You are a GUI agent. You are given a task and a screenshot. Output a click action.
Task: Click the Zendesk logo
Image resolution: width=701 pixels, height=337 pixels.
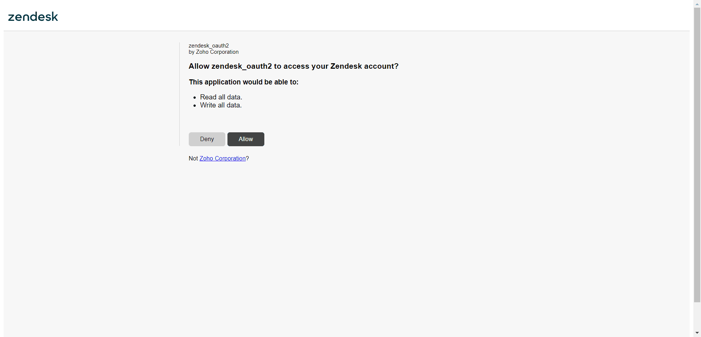33,16
